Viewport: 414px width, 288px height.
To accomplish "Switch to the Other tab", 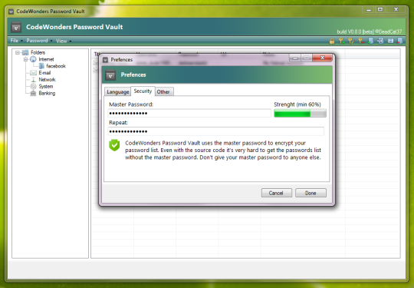I will [x=164, y=91].
